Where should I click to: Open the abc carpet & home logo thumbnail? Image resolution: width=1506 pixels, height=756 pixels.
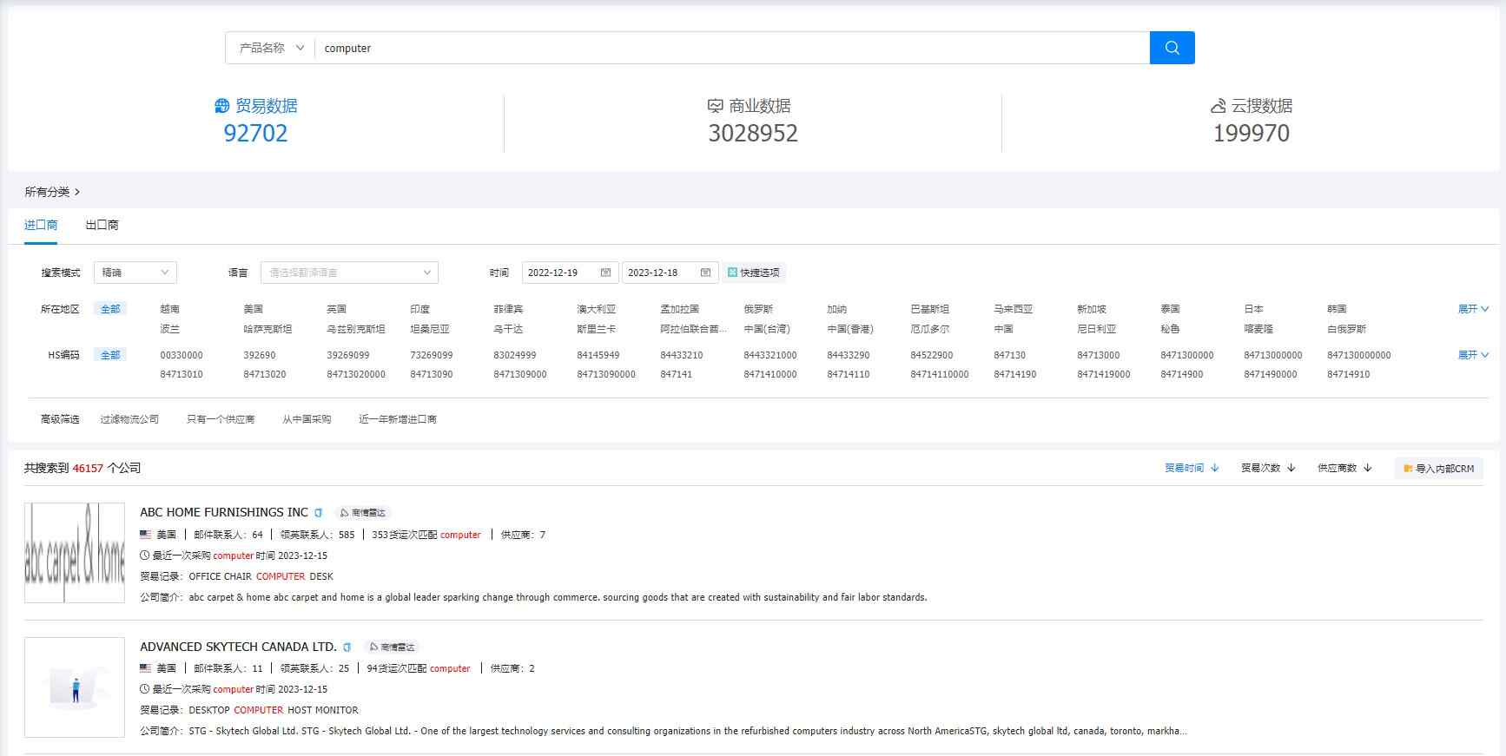click(75, 553)
